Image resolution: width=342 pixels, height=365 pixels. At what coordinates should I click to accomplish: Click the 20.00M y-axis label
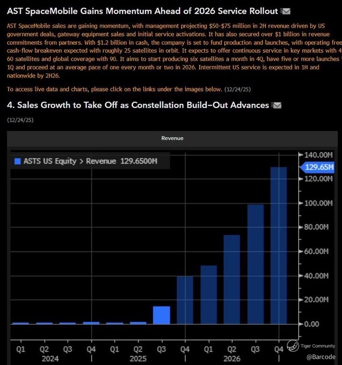(x=316, y=300)
